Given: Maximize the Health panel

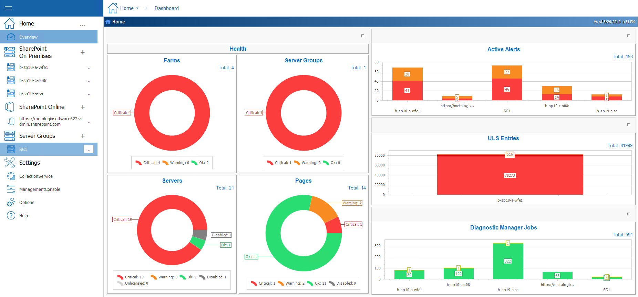Looking at the screenshot, I should pos(362,36).
